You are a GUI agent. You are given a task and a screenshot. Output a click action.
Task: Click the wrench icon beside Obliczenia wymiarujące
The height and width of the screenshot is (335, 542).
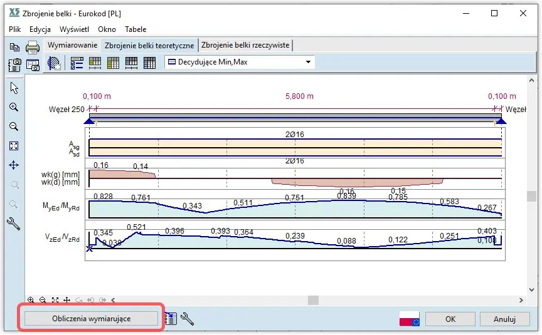(x=187, y=319)
